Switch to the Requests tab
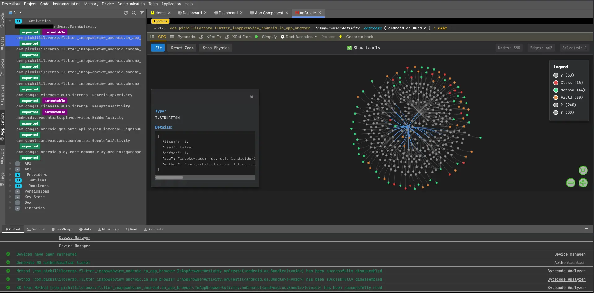Screen dimensions: 594x293 coord(154,229)
